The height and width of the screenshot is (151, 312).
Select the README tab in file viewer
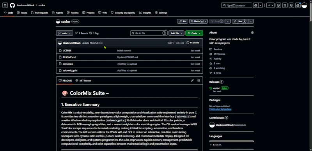pyautogui.click(x=65, y=80)
